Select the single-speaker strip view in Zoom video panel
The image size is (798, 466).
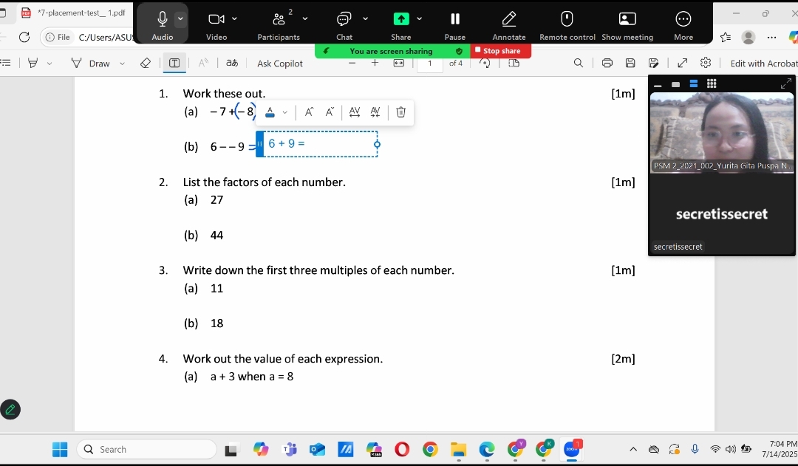(675, 84)
